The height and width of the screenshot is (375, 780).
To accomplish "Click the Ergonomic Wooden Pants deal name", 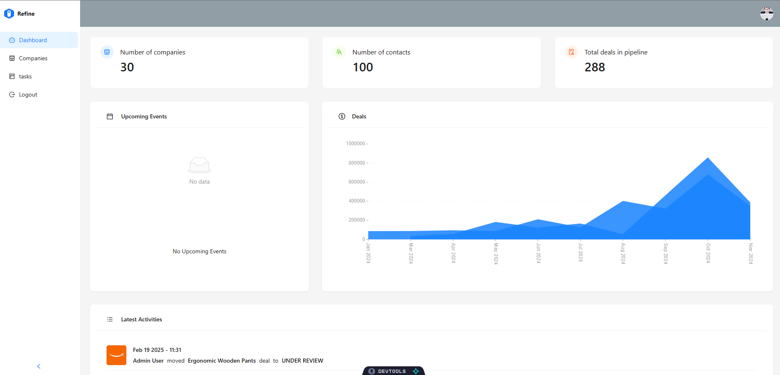I will tap(222, 361).
